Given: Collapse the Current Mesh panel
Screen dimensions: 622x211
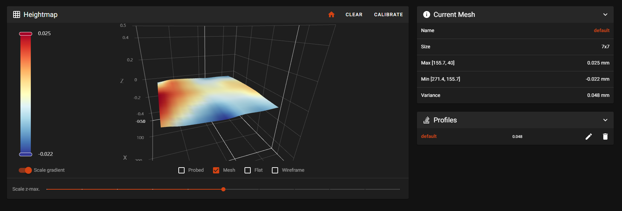Looking at the screenshot, I should [x=605, y=14].
